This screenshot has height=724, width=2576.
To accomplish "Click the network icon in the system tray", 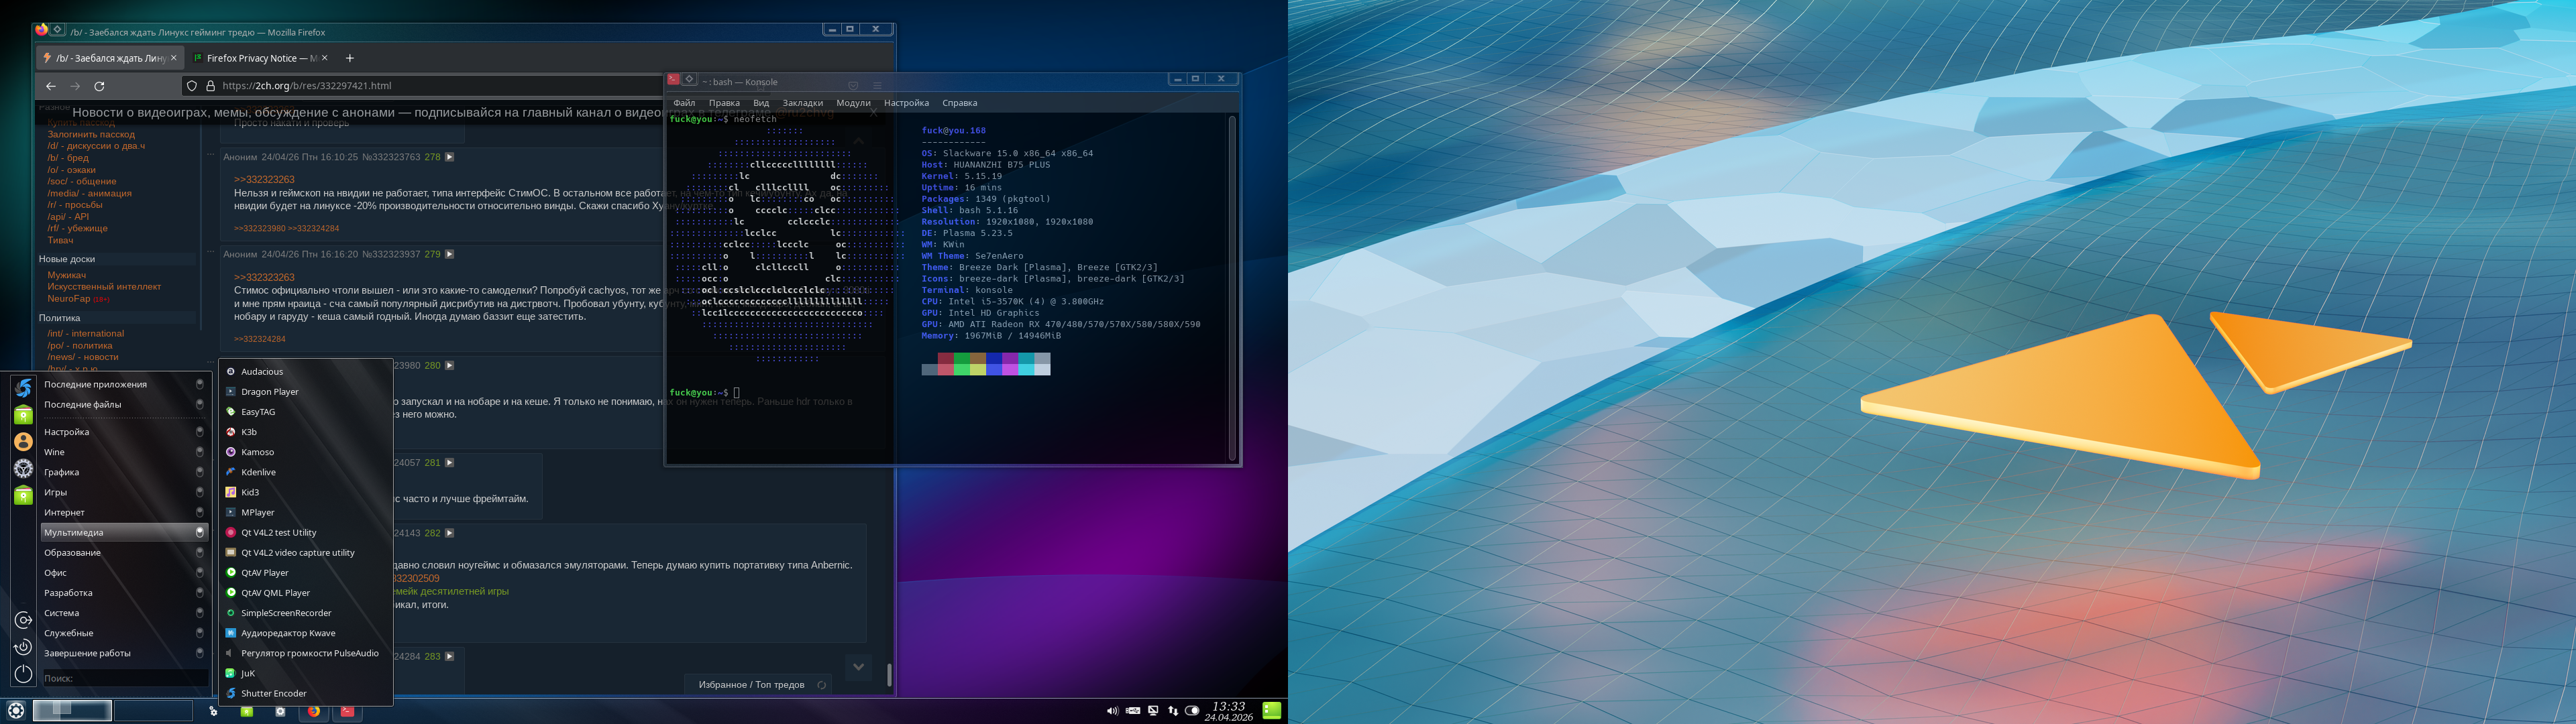I will (1173, 711).
